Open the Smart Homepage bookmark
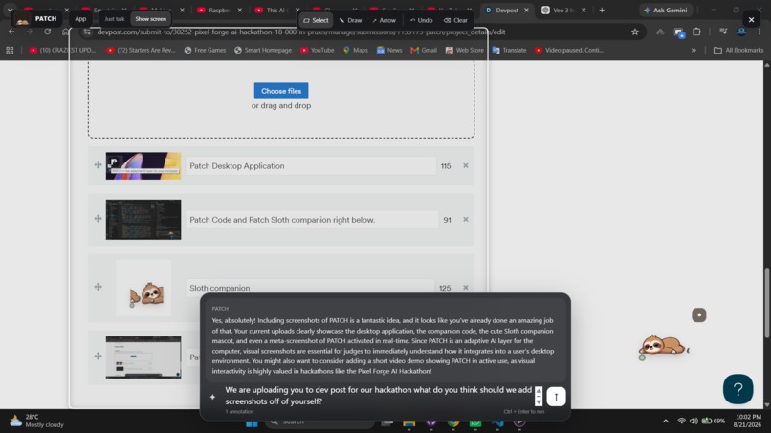This screenshot has width=771, height=433. [262, 50]
